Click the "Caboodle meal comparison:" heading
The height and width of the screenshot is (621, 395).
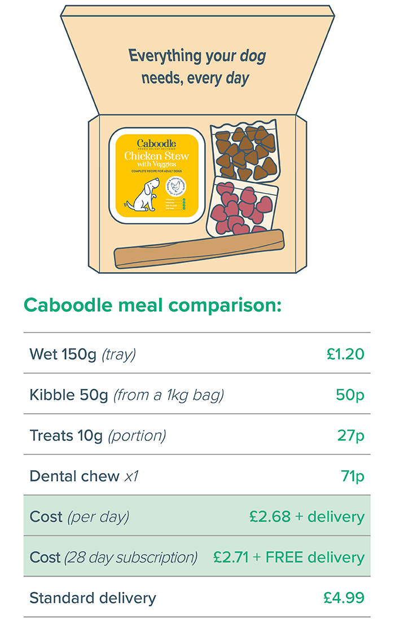coord(152,305)
